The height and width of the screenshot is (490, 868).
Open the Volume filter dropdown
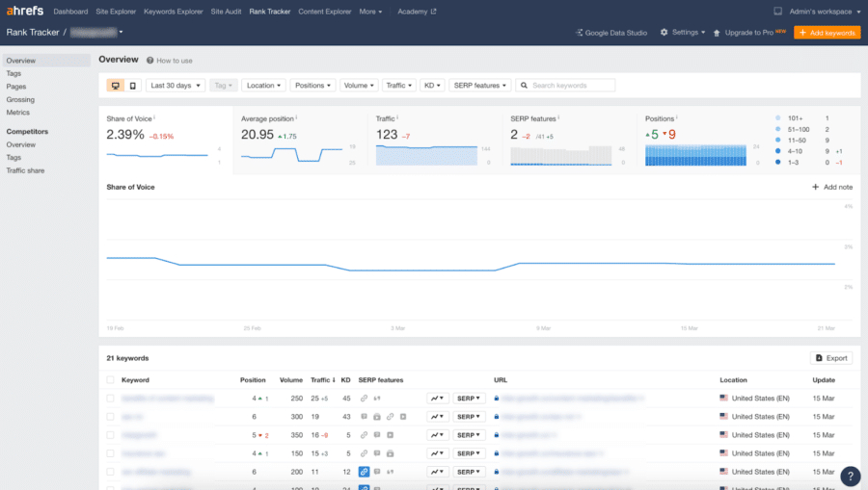359,85
